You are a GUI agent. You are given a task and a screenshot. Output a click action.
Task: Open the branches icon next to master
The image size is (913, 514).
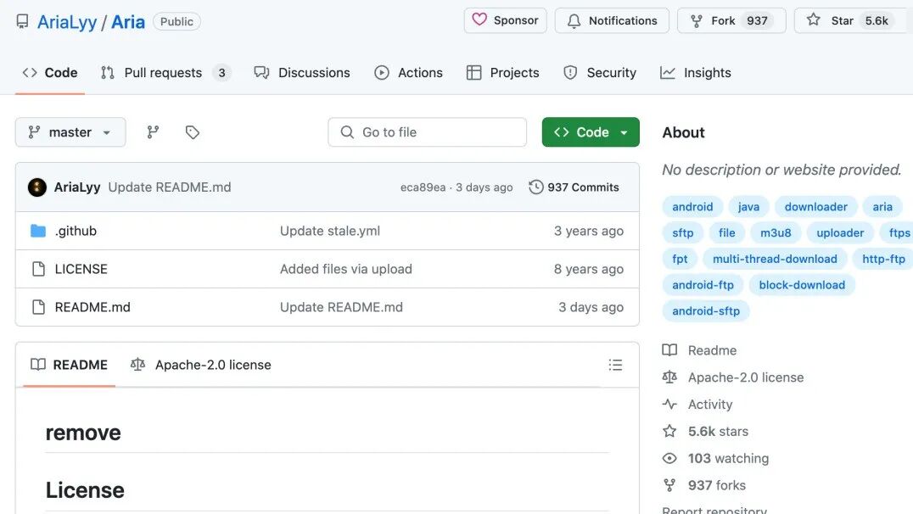[x=153, y=132]
